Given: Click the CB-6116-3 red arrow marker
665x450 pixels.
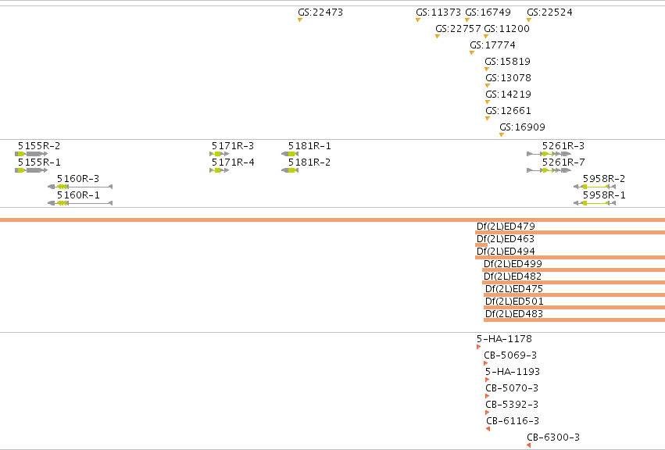Looking at the screenshot, I should [488, 429].
